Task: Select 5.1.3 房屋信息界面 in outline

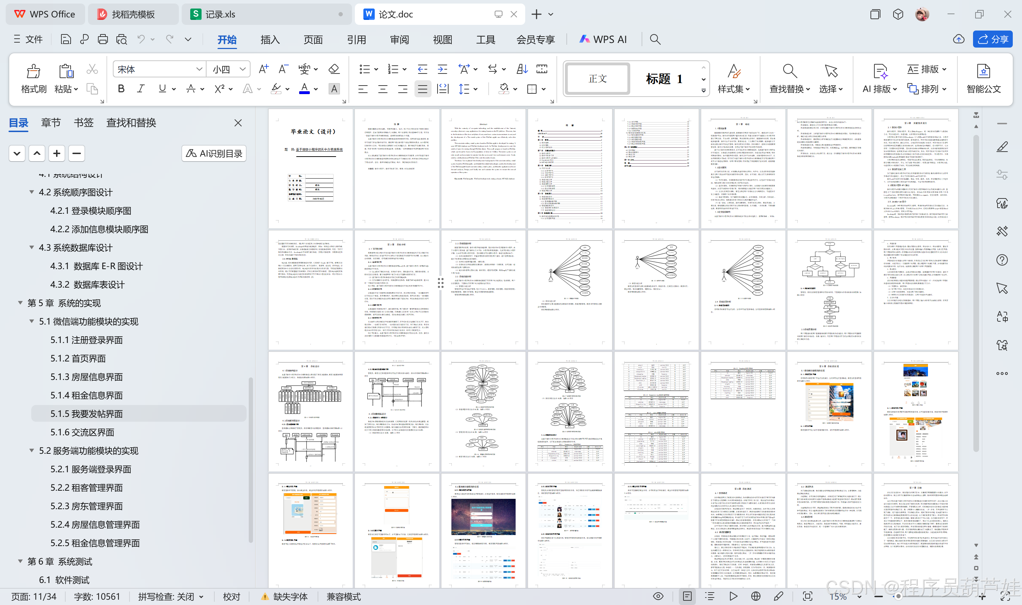Action: (x=86, y=377)
